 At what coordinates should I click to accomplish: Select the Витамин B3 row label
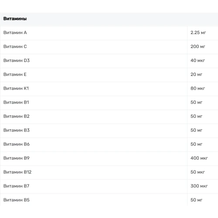[17, 130]
